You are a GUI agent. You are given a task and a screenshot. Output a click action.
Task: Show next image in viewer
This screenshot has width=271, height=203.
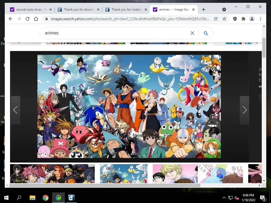pyautogui.click(x=244, y=110)
